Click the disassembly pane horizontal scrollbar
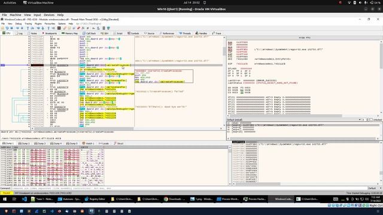Viewport: 383px width, 215px height. pos(126,128)
